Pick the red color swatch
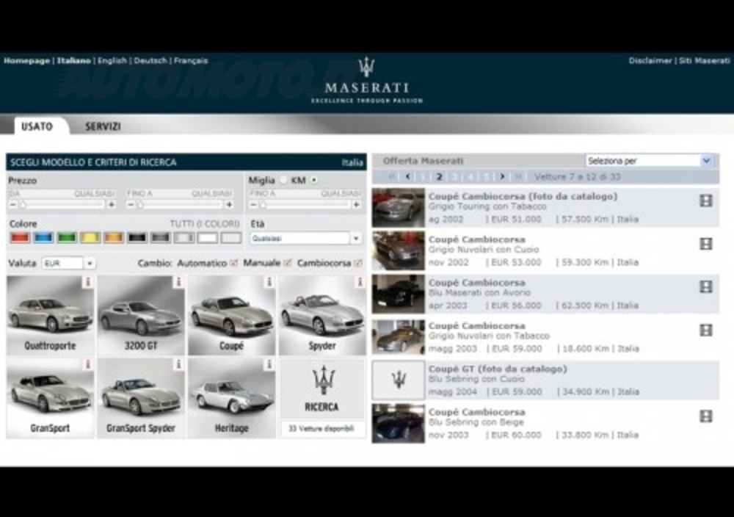The width and height of the screenshot is (734, 517). point(20,238)
